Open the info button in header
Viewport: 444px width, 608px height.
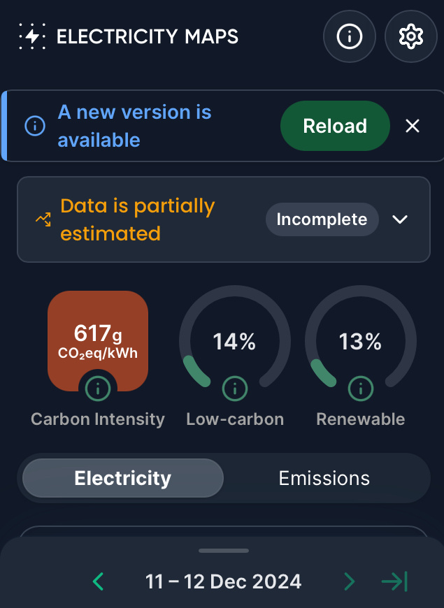[x=349, y=36]
